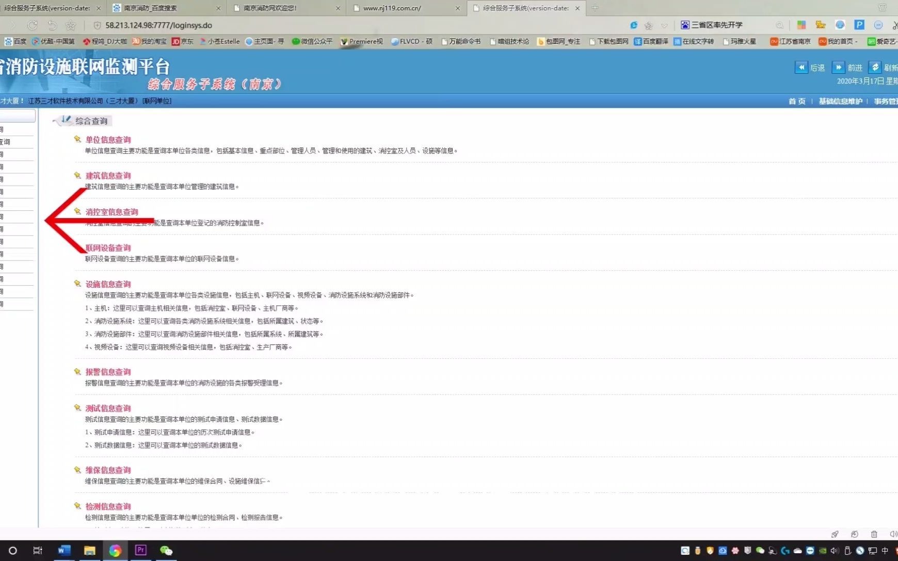
Task: Switch to the first 综合服务子系统 tab
Action: point(52,8)
